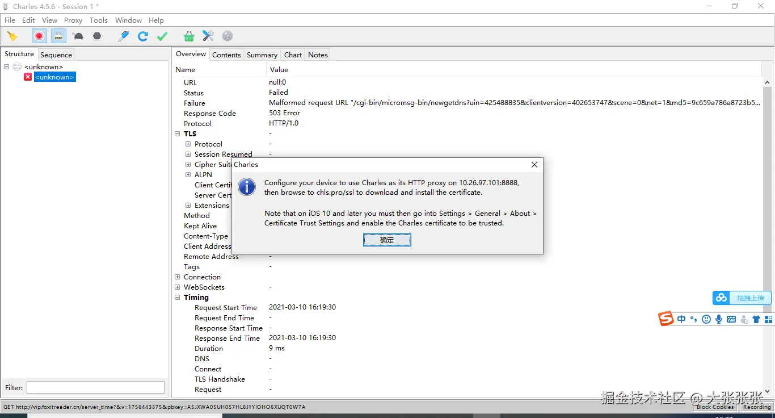Click the microphone voice input icon
775x418 pixels.
coord(719,319)
